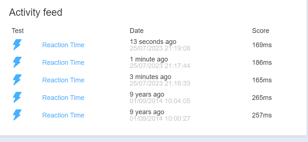Select the 169ms score value
This screenshot has width=308, height=142.
click(262, 45)
